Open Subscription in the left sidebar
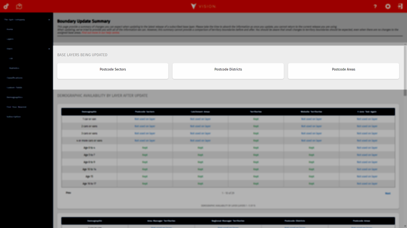 (14, 117)
